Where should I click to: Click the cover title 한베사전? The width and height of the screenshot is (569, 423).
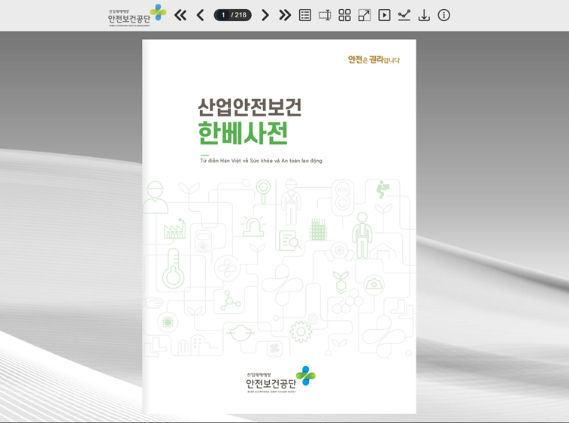pyautogui.click(x=243, y=133)
